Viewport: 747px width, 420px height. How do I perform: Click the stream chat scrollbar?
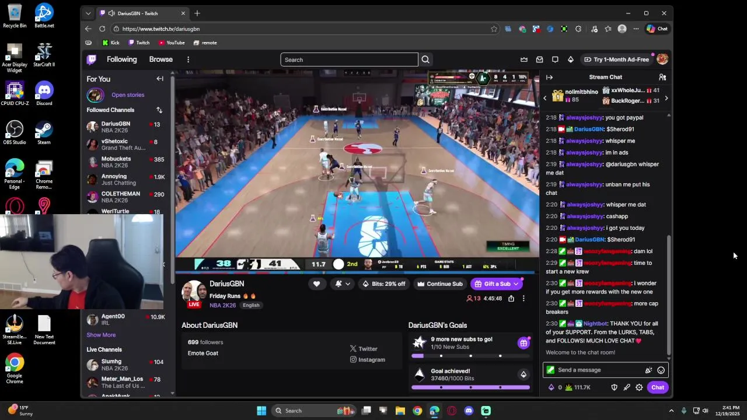669,295
